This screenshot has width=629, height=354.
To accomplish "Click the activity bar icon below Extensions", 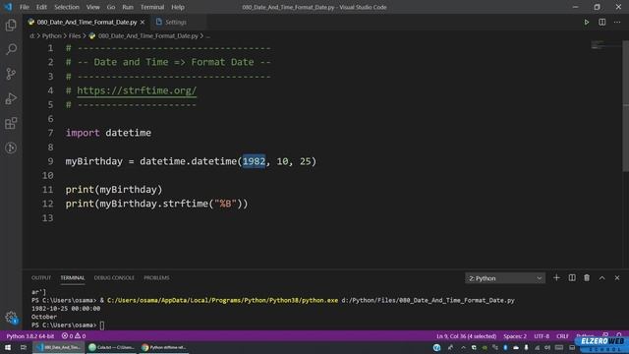I will click(11, 147).
